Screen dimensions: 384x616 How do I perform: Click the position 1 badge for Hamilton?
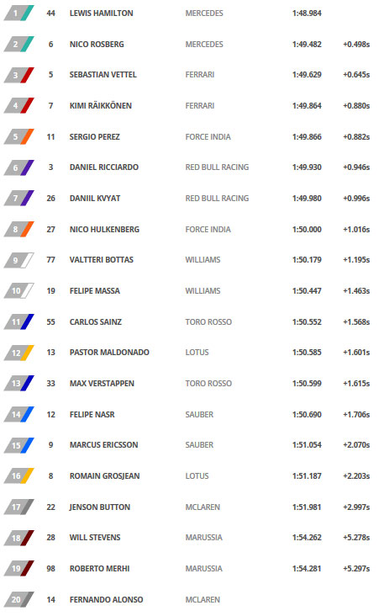tap(18, 13)
